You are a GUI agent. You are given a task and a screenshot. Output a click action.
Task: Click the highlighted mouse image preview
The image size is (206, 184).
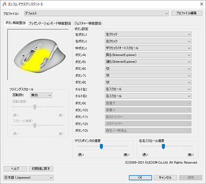point(38,55)
